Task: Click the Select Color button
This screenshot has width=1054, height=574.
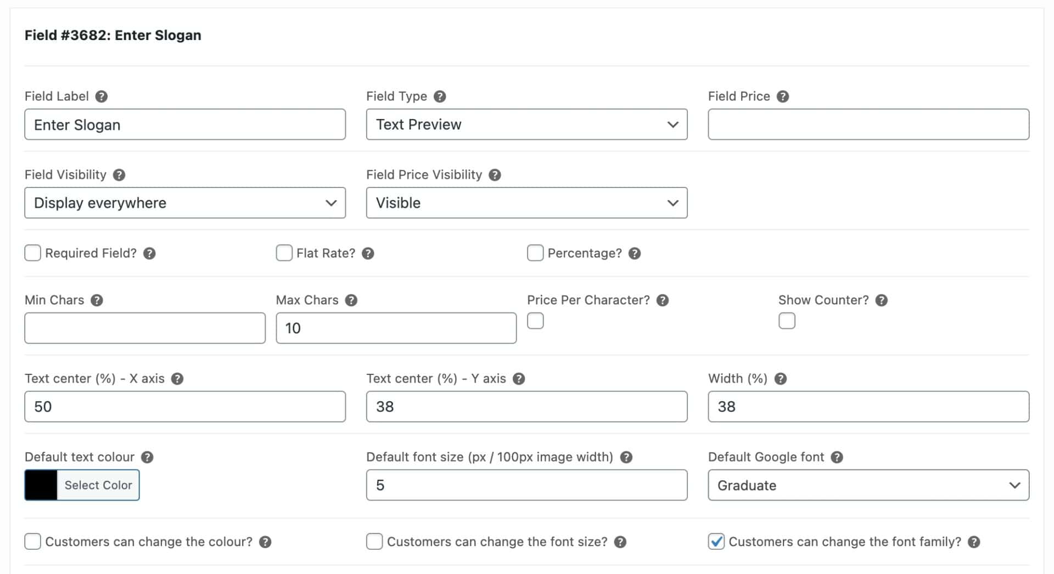Action: coord(98,485)
